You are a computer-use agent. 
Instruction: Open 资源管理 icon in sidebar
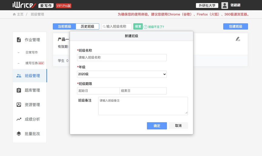coord(19,105)
